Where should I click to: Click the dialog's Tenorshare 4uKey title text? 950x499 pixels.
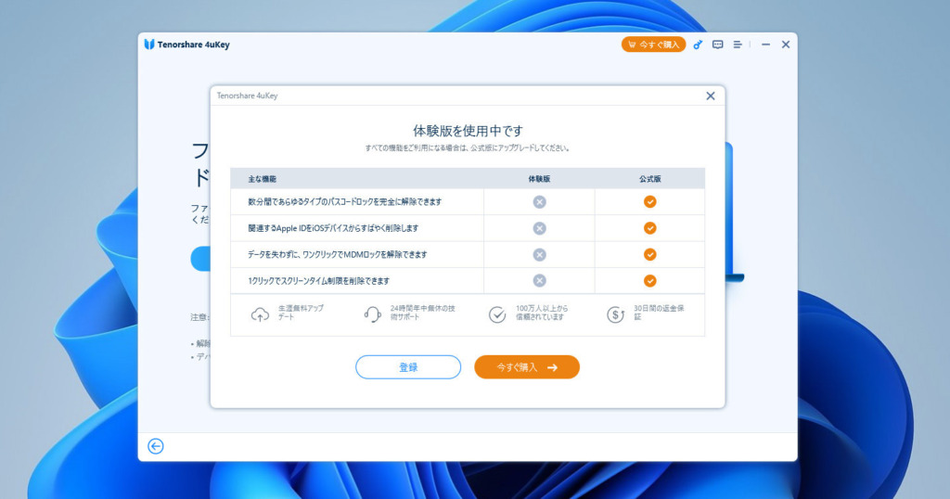coord(247,96)
